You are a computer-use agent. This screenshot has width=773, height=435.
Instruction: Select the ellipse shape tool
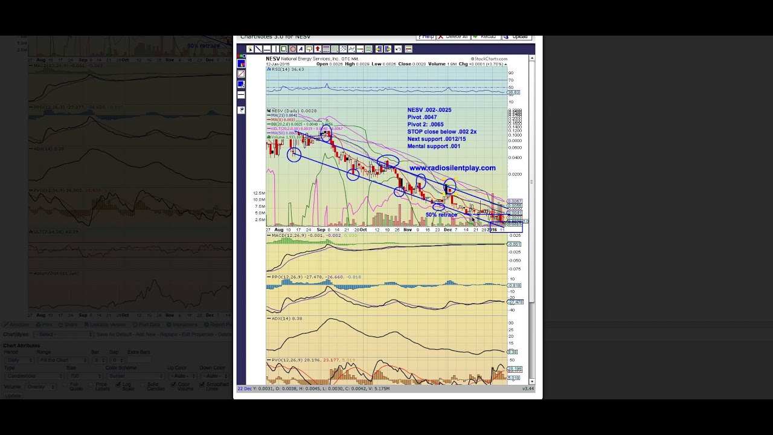pos(292,49)
